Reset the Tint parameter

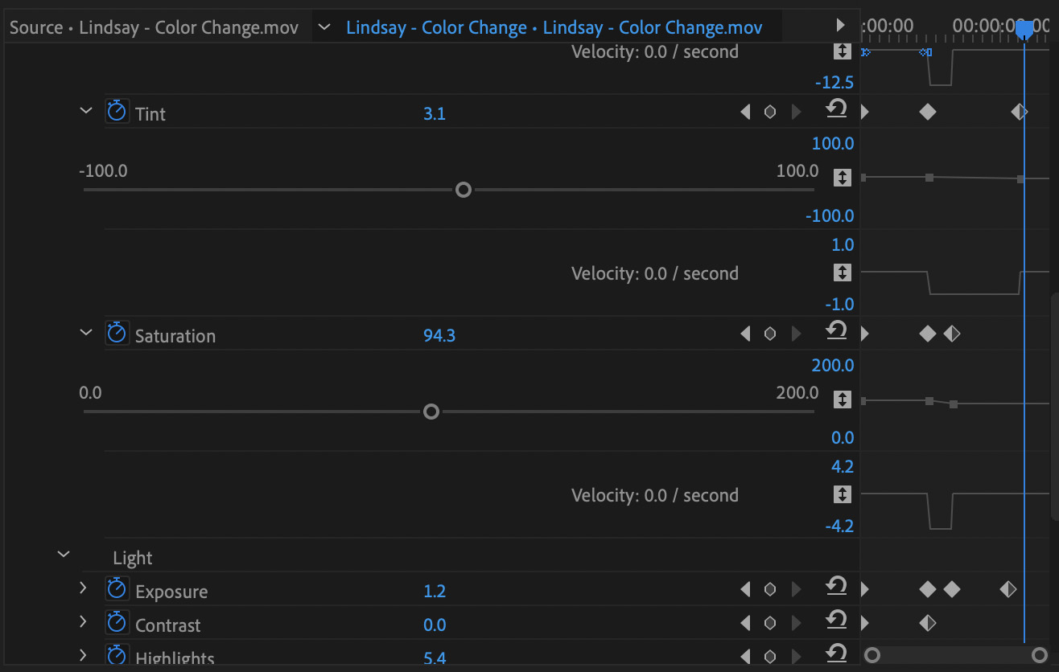pyautogui.click(x=837, y=109)
